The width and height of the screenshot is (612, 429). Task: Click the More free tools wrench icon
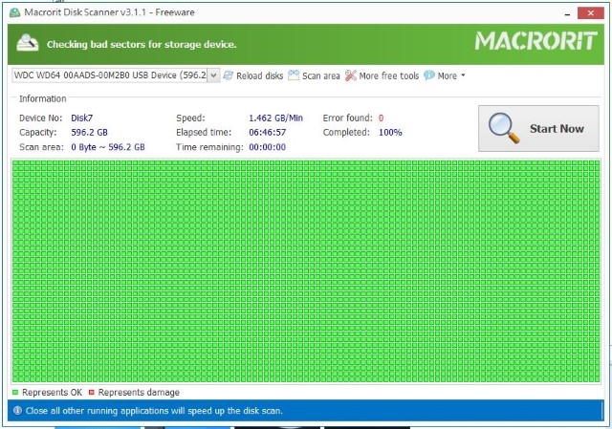point(351,75)
